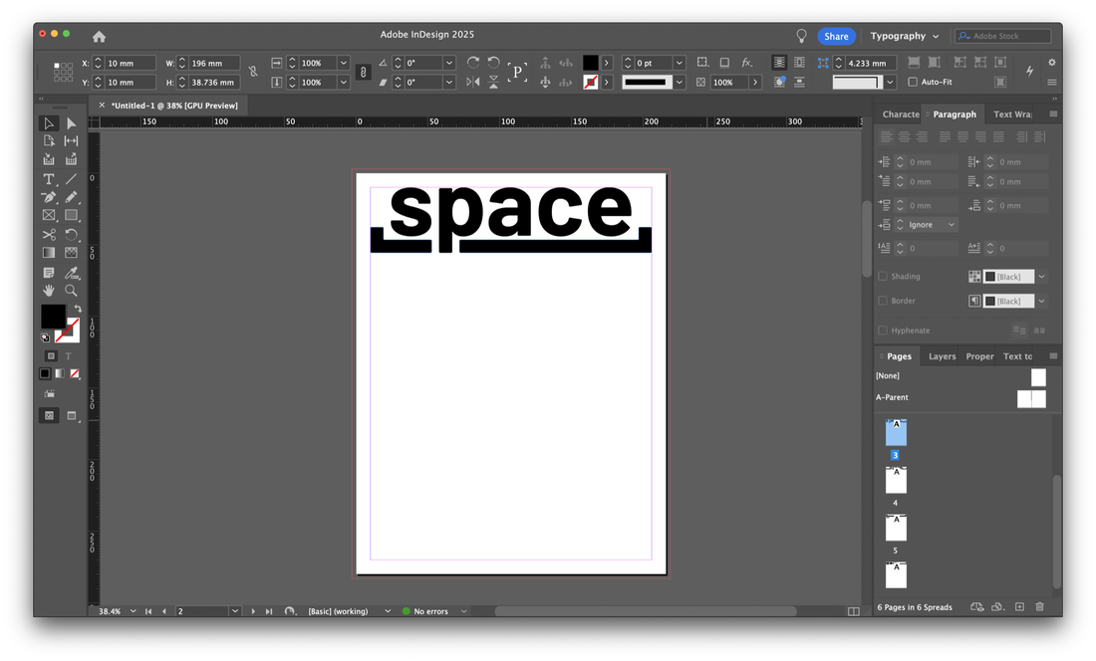
Task: Click the Quick Actions lightning icon
Action: coord(1029,71)
